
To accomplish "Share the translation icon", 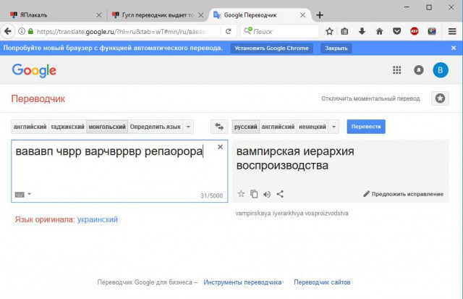I will tap(280, 194).
